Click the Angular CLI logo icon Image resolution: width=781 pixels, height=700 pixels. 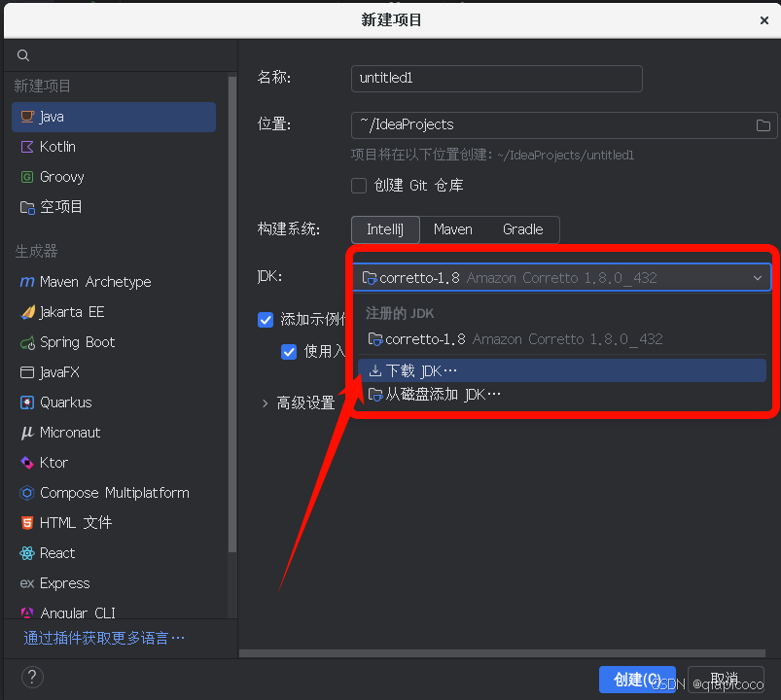click(x=27, y=612)
